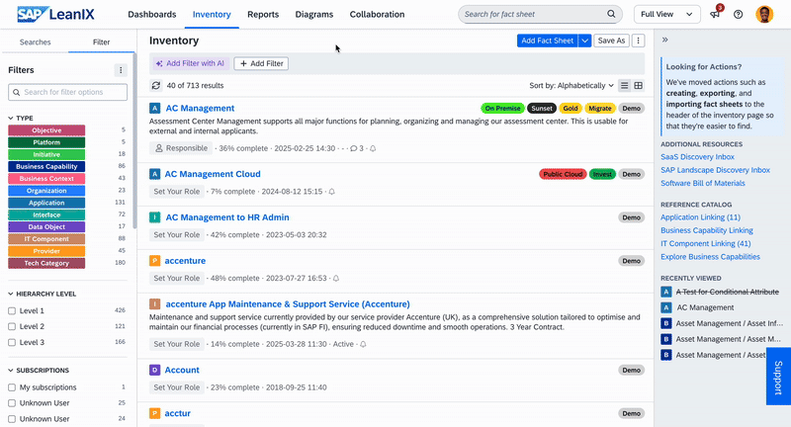Check the My subscriptions checkbox
This screenshot has width=791, height=427.
(12, 387)
